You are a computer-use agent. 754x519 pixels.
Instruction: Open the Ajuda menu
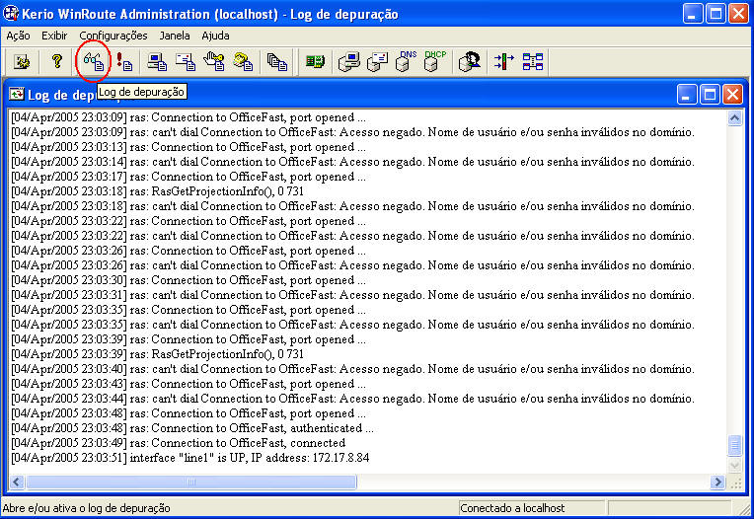coord(215,36)
